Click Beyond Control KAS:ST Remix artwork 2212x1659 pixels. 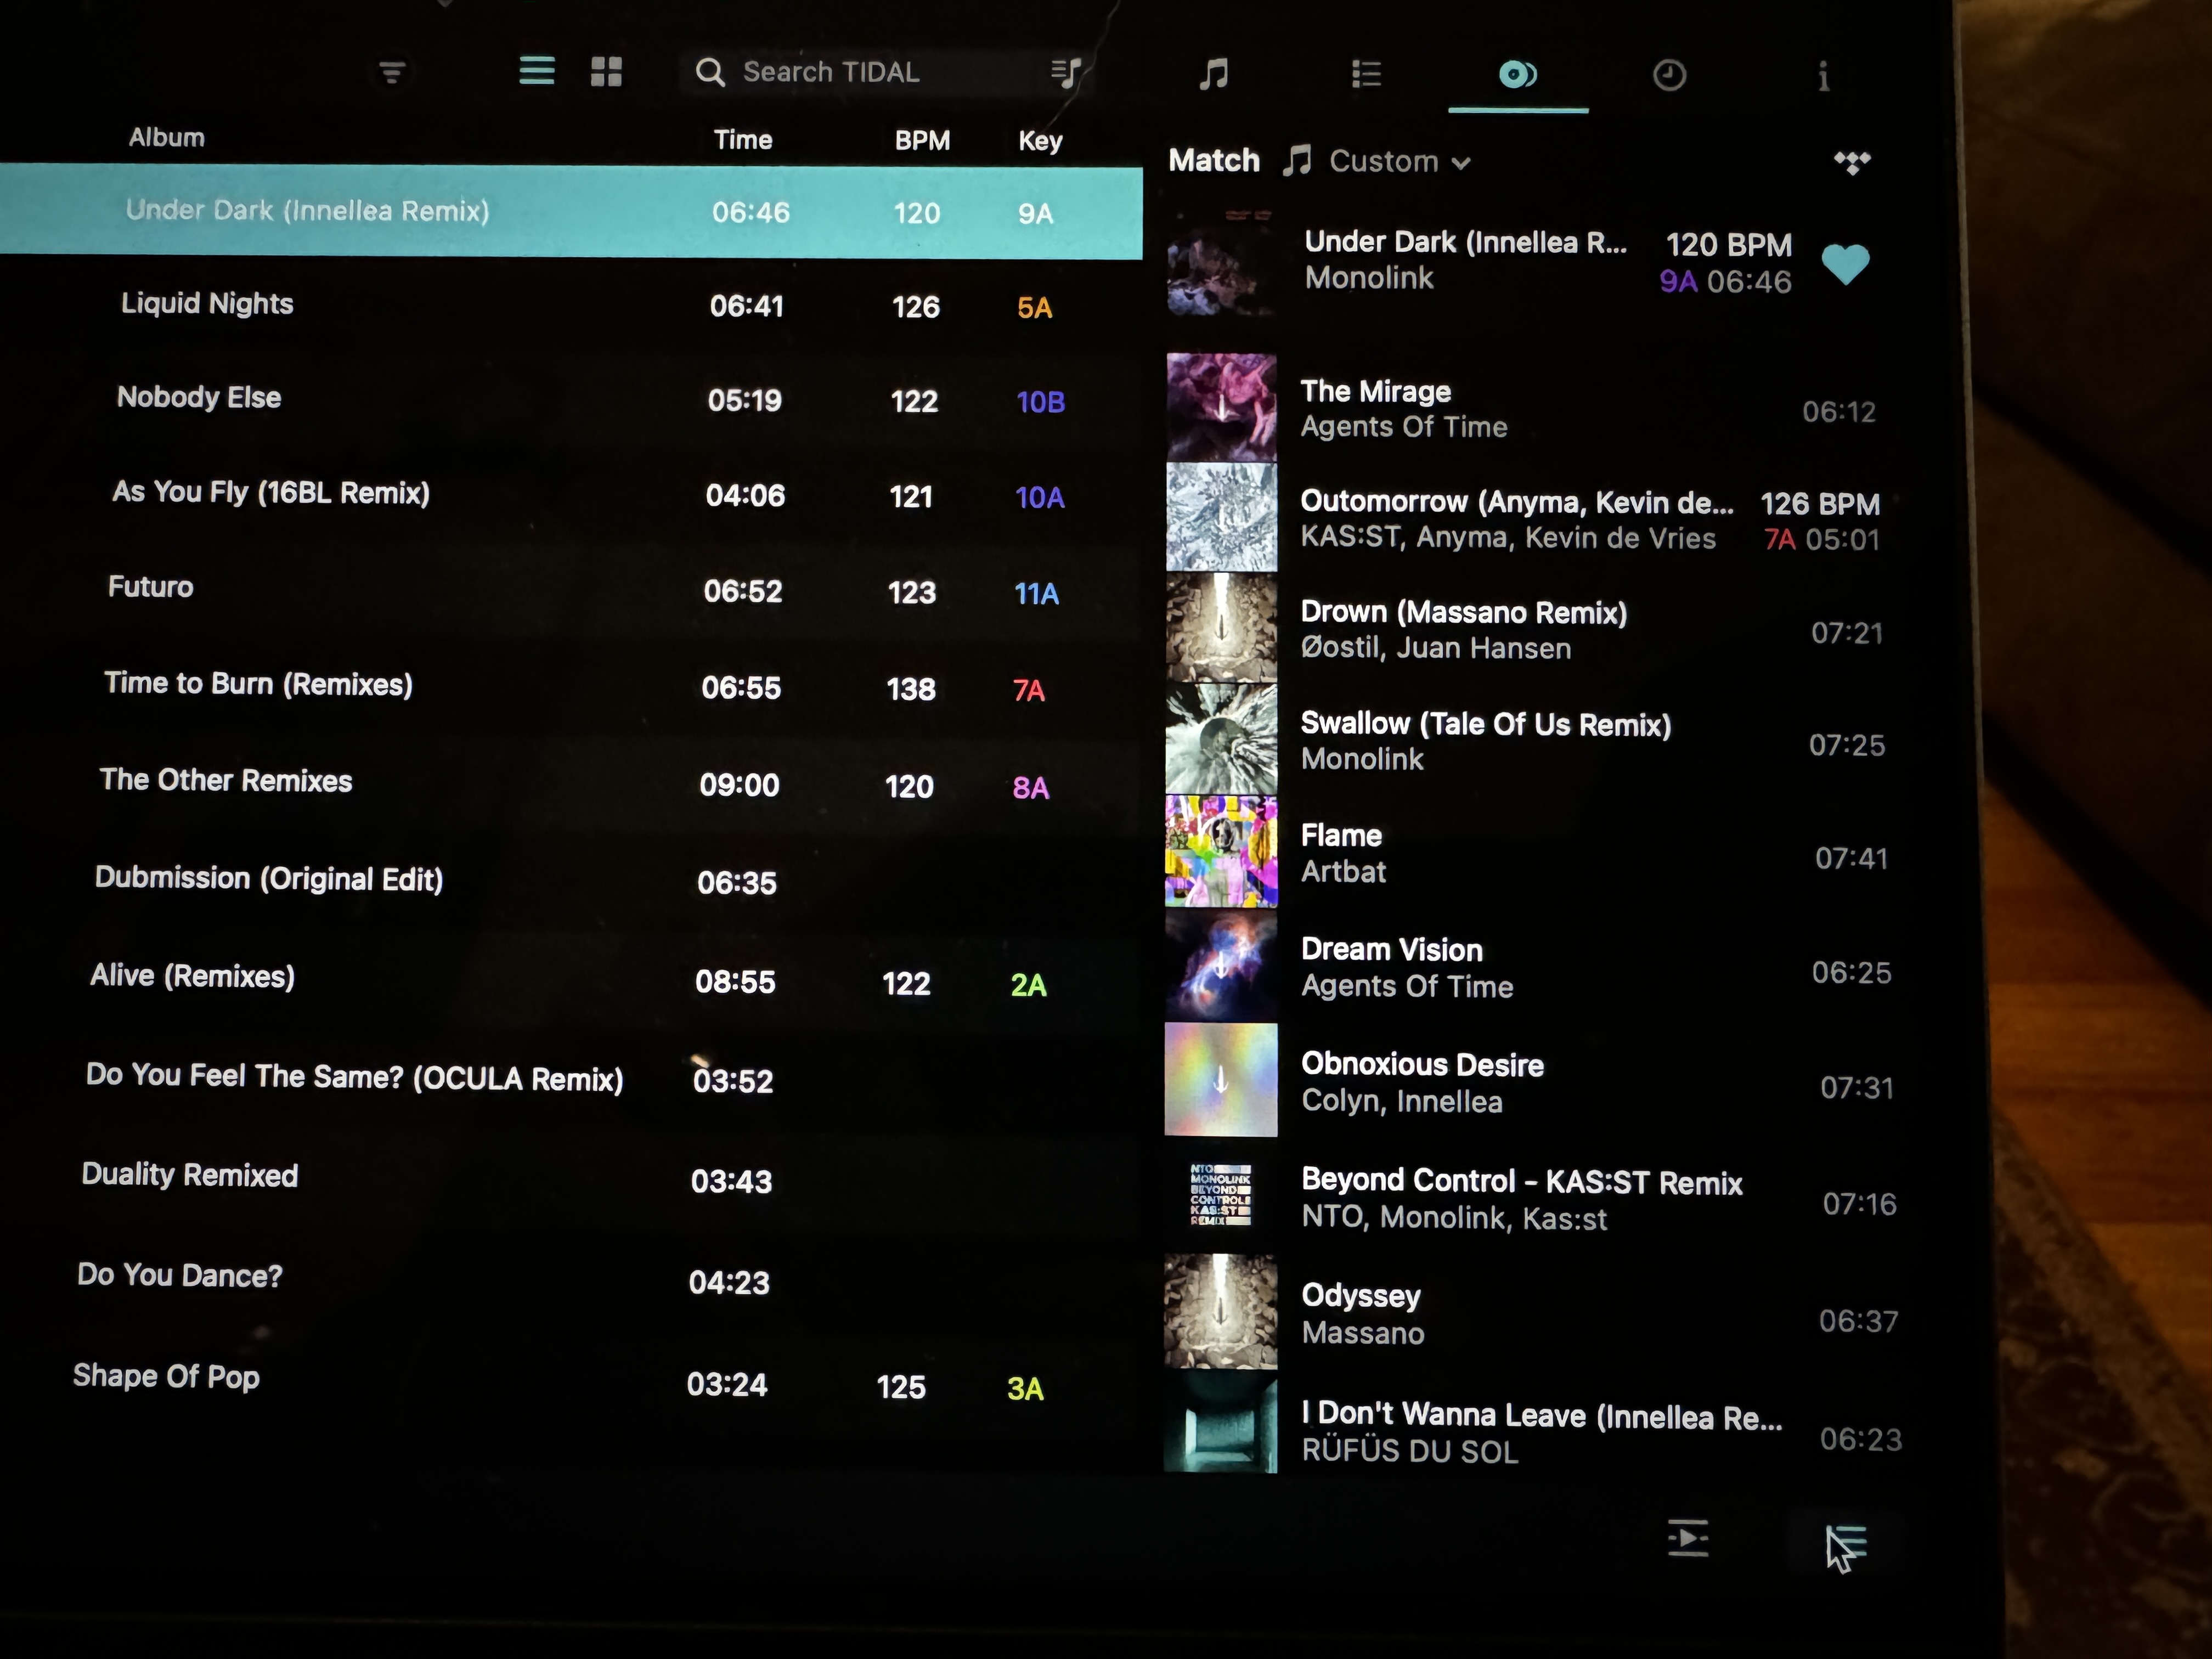click(1221, 1195)
